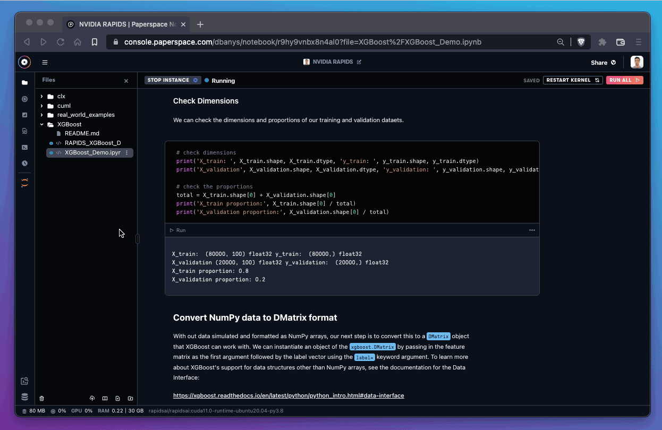Click the Check Dimensions heading
Image resolution: width=662 pixels, height=430 pixels.
point(206,101)
